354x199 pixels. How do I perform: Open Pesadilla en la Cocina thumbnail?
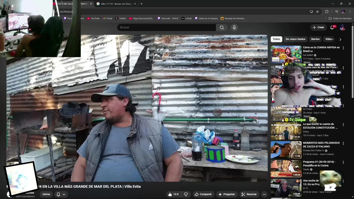click(286, 169)
